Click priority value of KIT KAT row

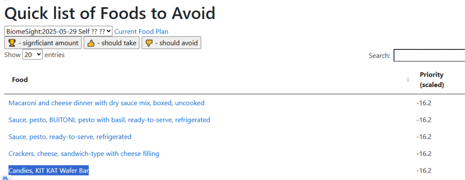424,170
